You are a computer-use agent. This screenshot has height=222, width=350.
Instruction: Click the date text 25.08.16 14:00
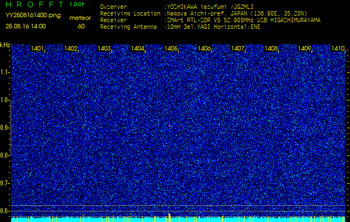click(26, 26)
